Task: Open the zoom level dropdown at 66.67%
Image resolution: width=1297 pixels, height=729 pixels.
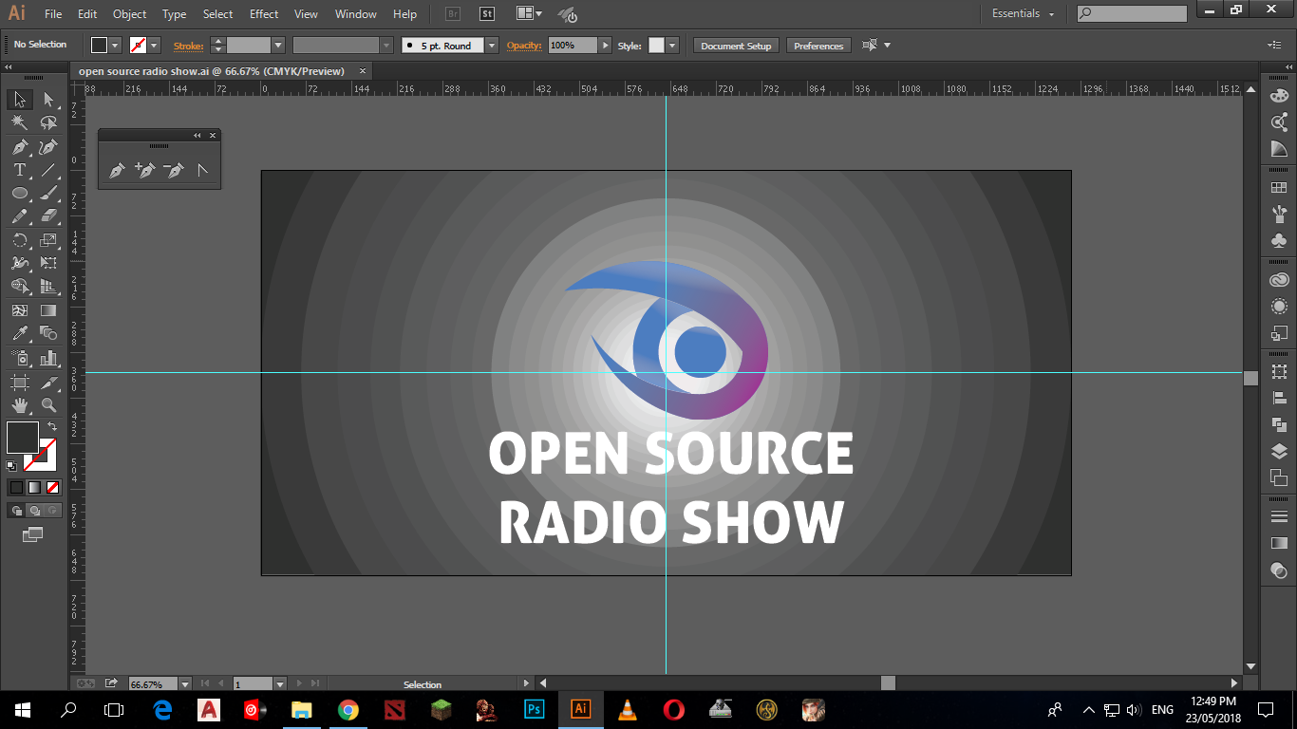Action: click(x=184, y=684)
